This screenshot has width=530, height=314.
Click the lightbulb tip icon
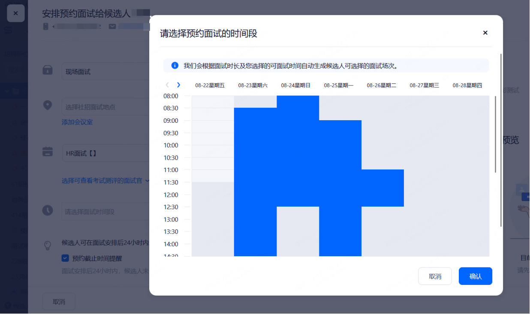[48, 245]
